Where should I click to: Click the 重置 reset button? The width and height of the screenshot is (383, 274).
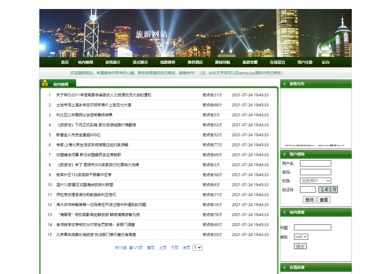(323, 200)
